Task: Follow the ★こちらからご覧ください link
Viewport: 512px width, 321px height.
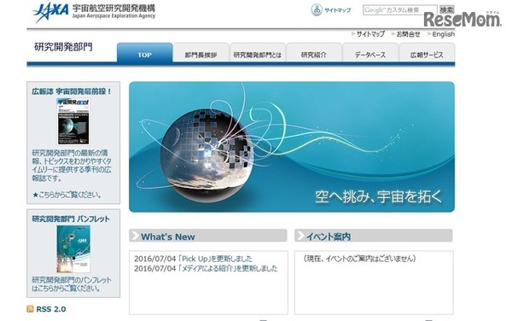Action: [x=67, y=195]
